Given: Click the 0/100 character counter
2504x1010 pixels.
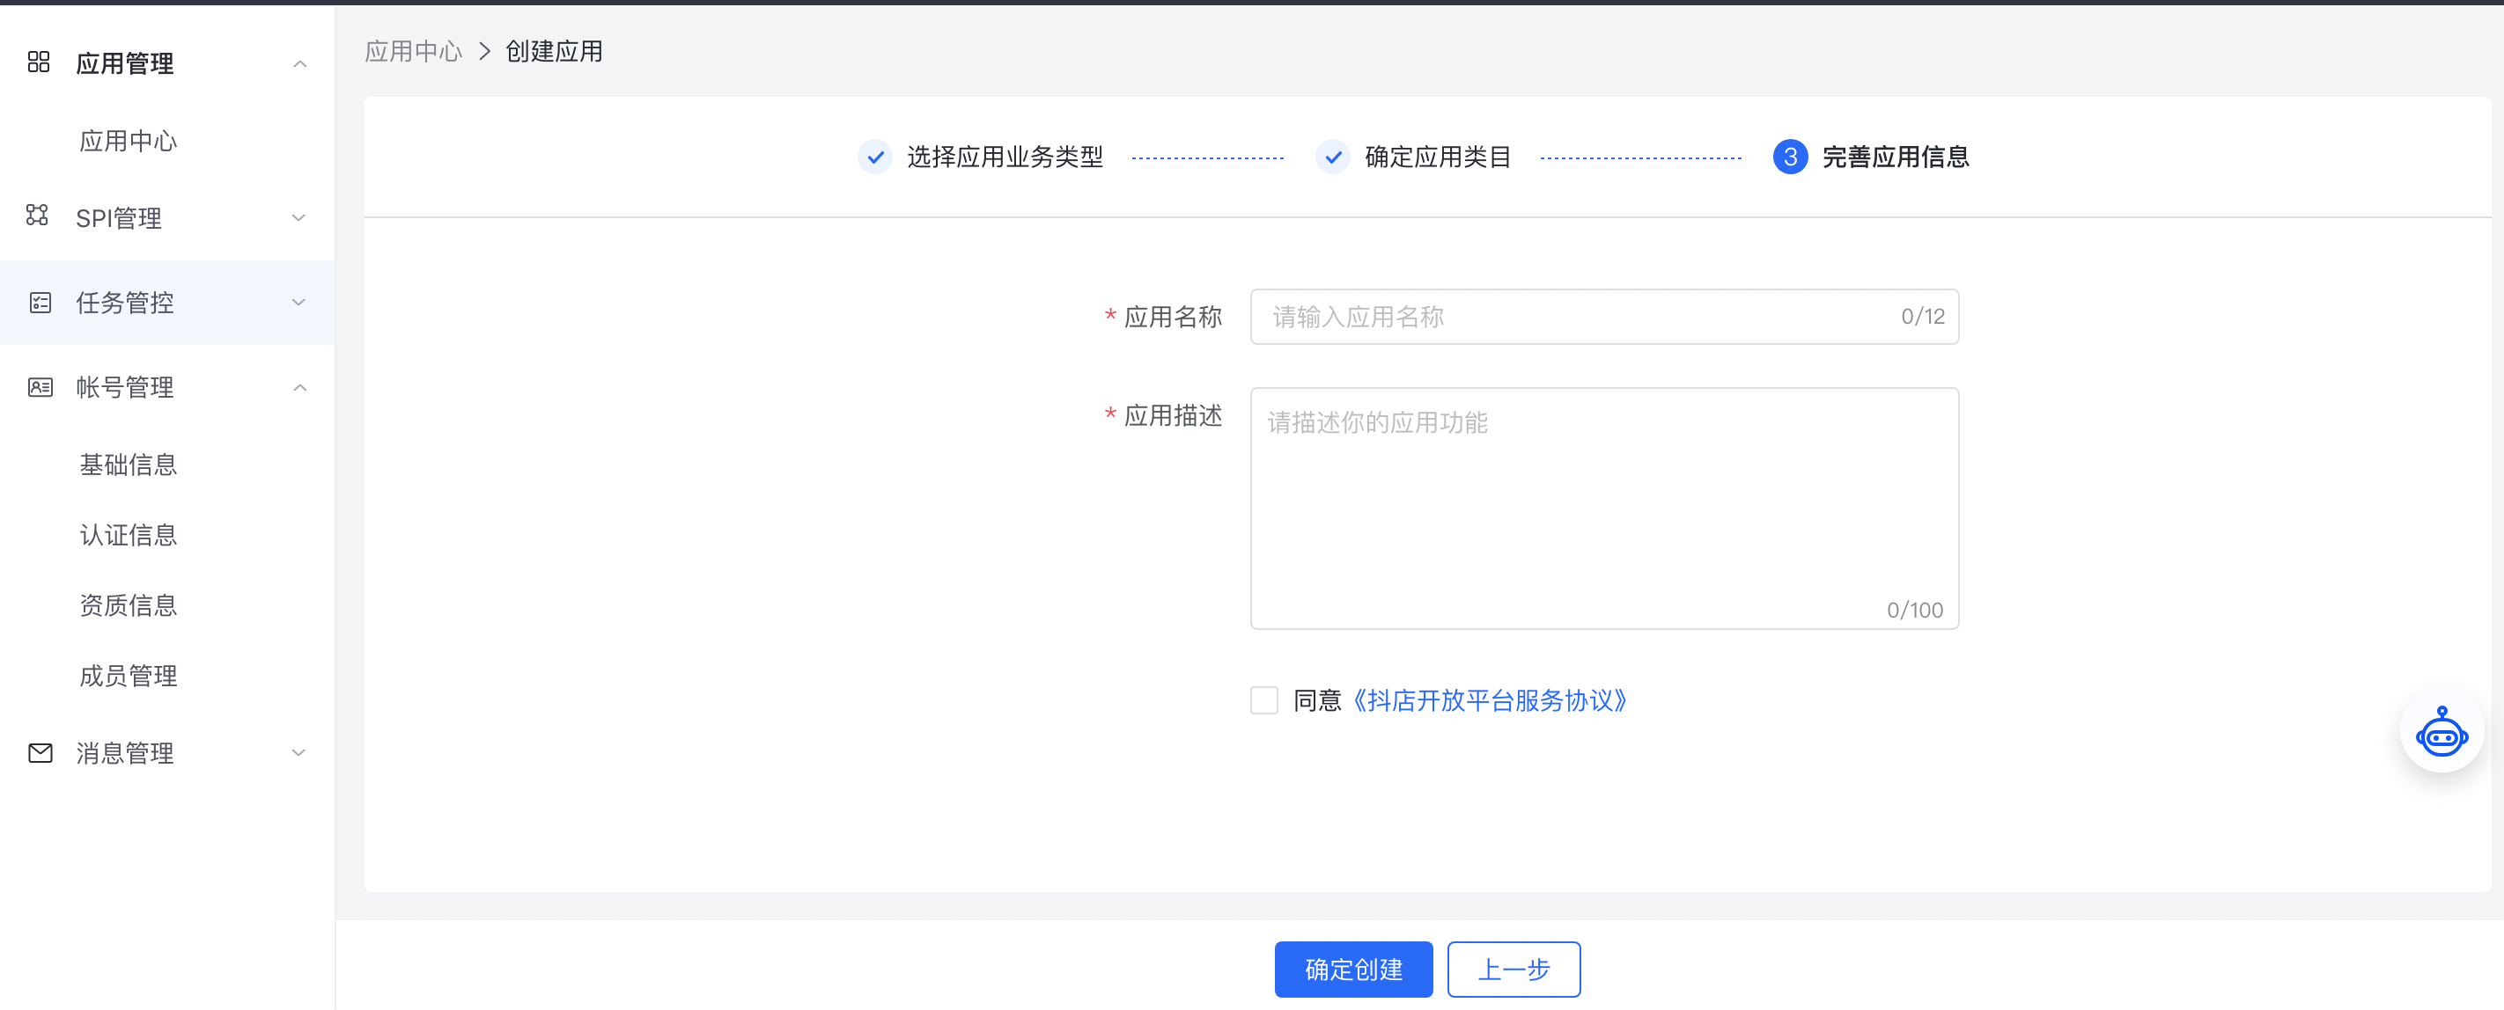Looking at the screenshot, I should point(1915,610).
